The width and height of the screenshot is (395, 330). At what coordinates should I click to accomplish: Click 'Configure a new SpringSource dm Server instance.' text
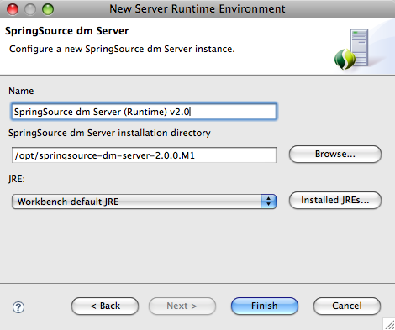click(x=122, y=49)
